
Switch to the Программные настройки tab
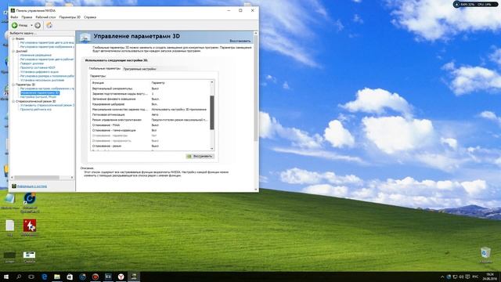coord(139,69)
